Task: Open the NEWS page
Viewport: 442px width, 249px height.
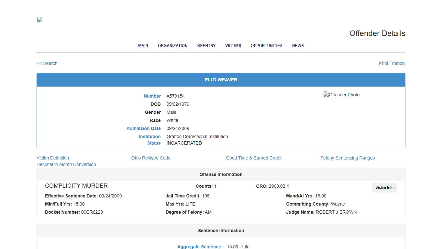Action: (298, 46)
